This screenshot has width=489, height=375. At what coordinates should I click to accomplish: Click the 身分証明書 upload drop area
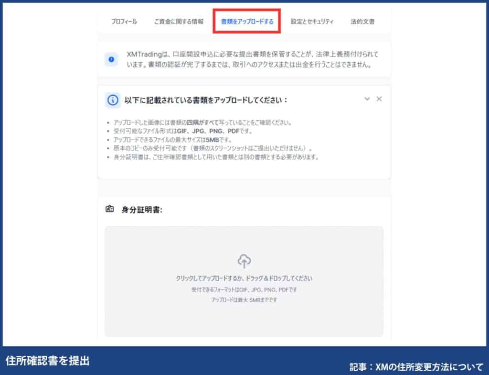[244, 281]
